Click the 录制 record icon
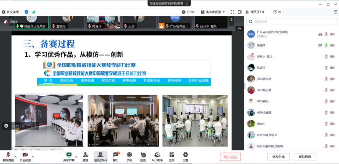Screen dimensions: 339x164 (x=129, y=155)
